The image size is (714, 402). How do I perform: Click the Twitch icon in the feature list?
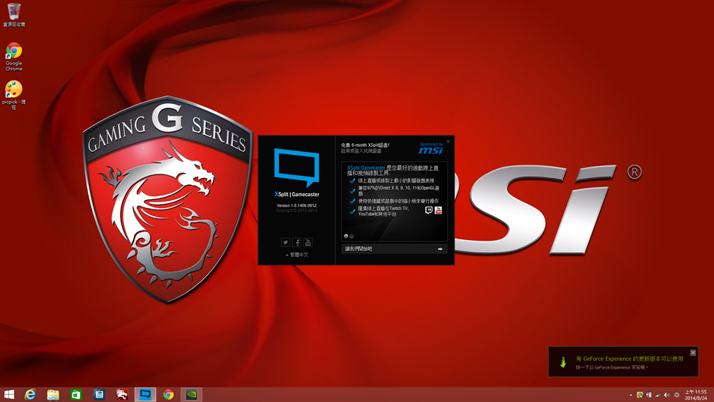point(429,210)
